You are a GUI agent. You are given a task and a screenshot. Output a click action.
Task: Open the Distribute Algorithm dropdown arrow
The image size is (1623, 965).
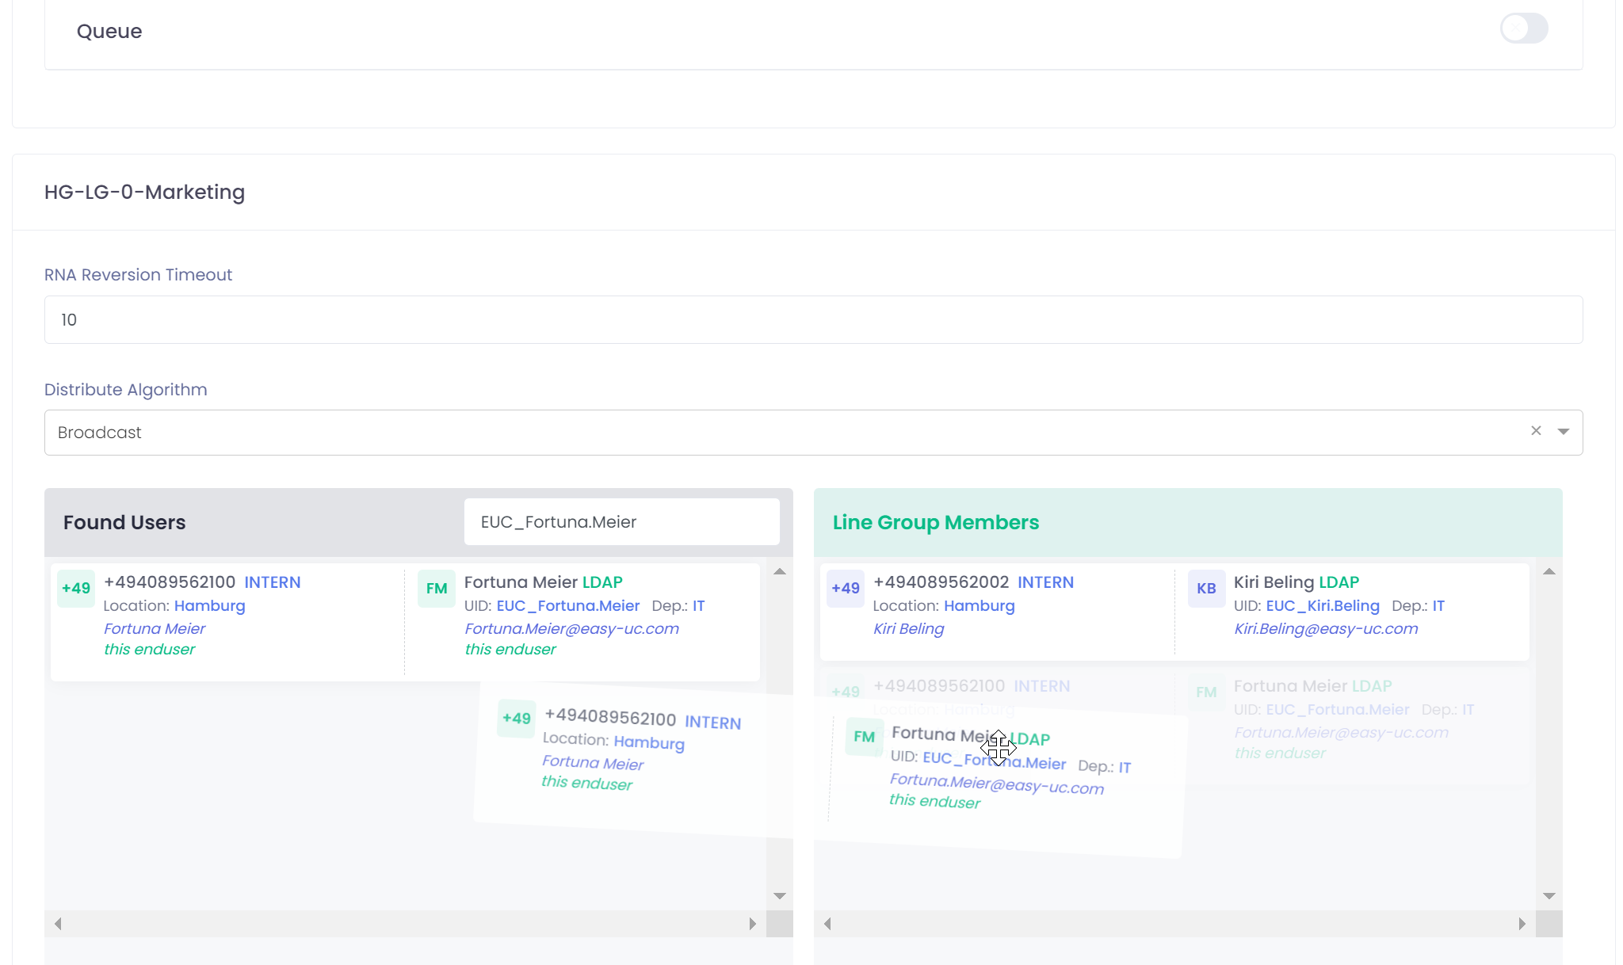point(1563,432)
